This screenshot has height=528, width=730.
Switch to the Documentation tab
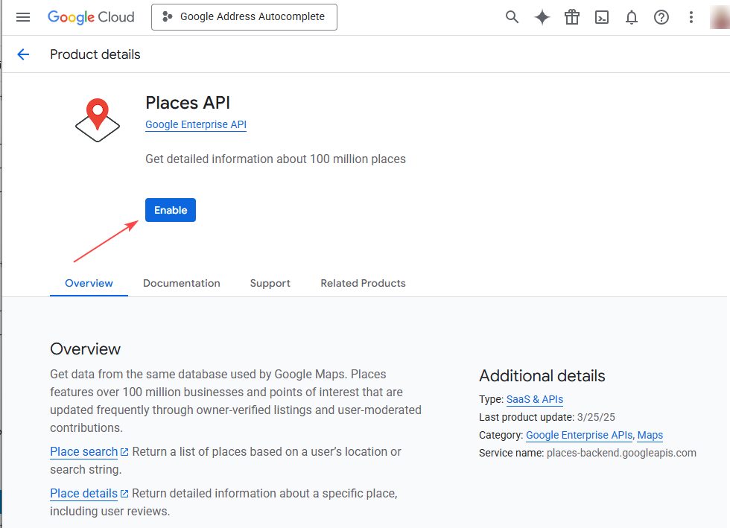[182, 283]
